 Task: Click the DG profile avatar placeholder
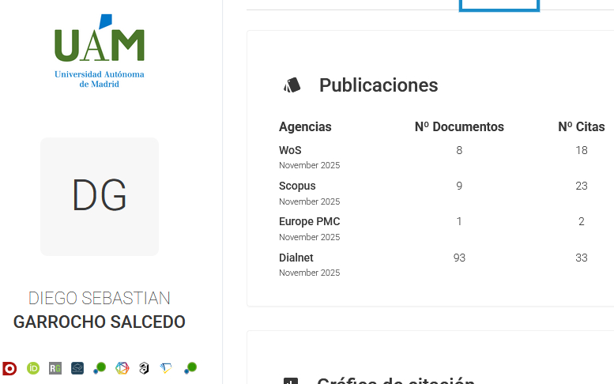[100, 196]
